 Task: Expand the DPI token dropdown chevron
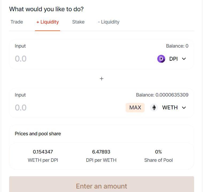pyautogui.click(x=184, y=59)
